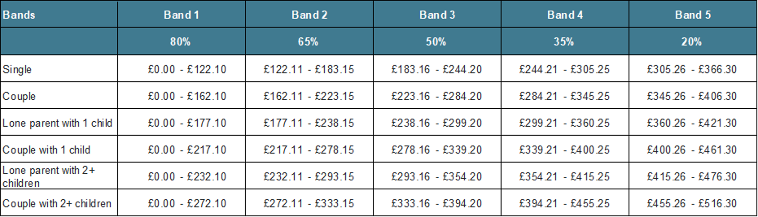Viewport: 758px width, 217px height.
Task: Select the Single row label
Action: (x=17, y=70)
